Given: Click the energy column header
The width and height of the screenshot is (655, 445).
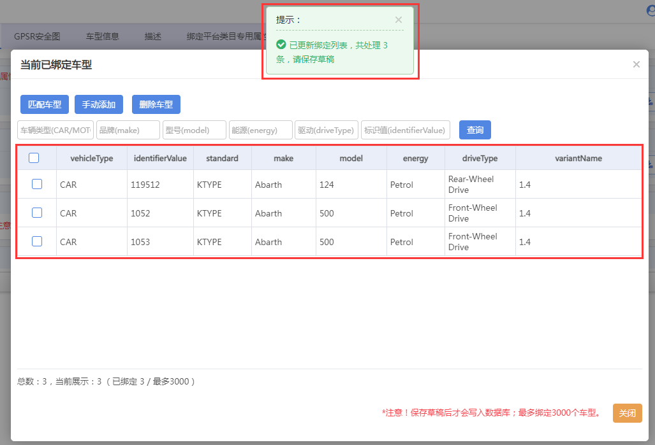Looking at the screenshot, I should click(416, 159).
